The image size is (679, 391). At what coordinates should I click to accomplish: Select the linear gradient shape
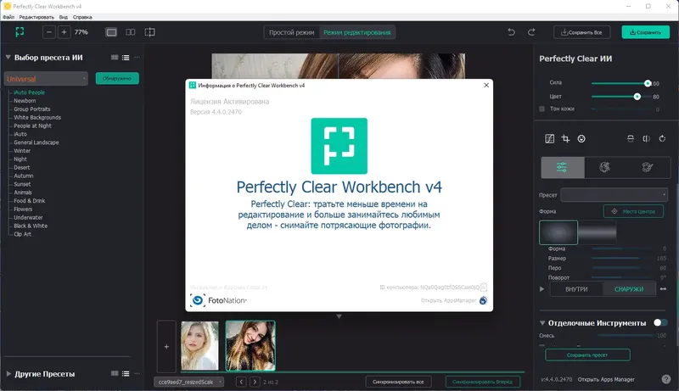(598, 232)
